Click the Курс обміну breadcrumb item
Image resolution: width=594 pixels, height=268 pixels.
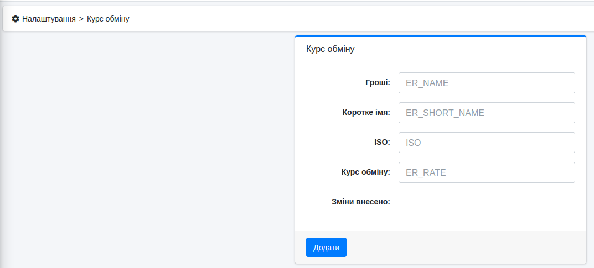point(108,19)
